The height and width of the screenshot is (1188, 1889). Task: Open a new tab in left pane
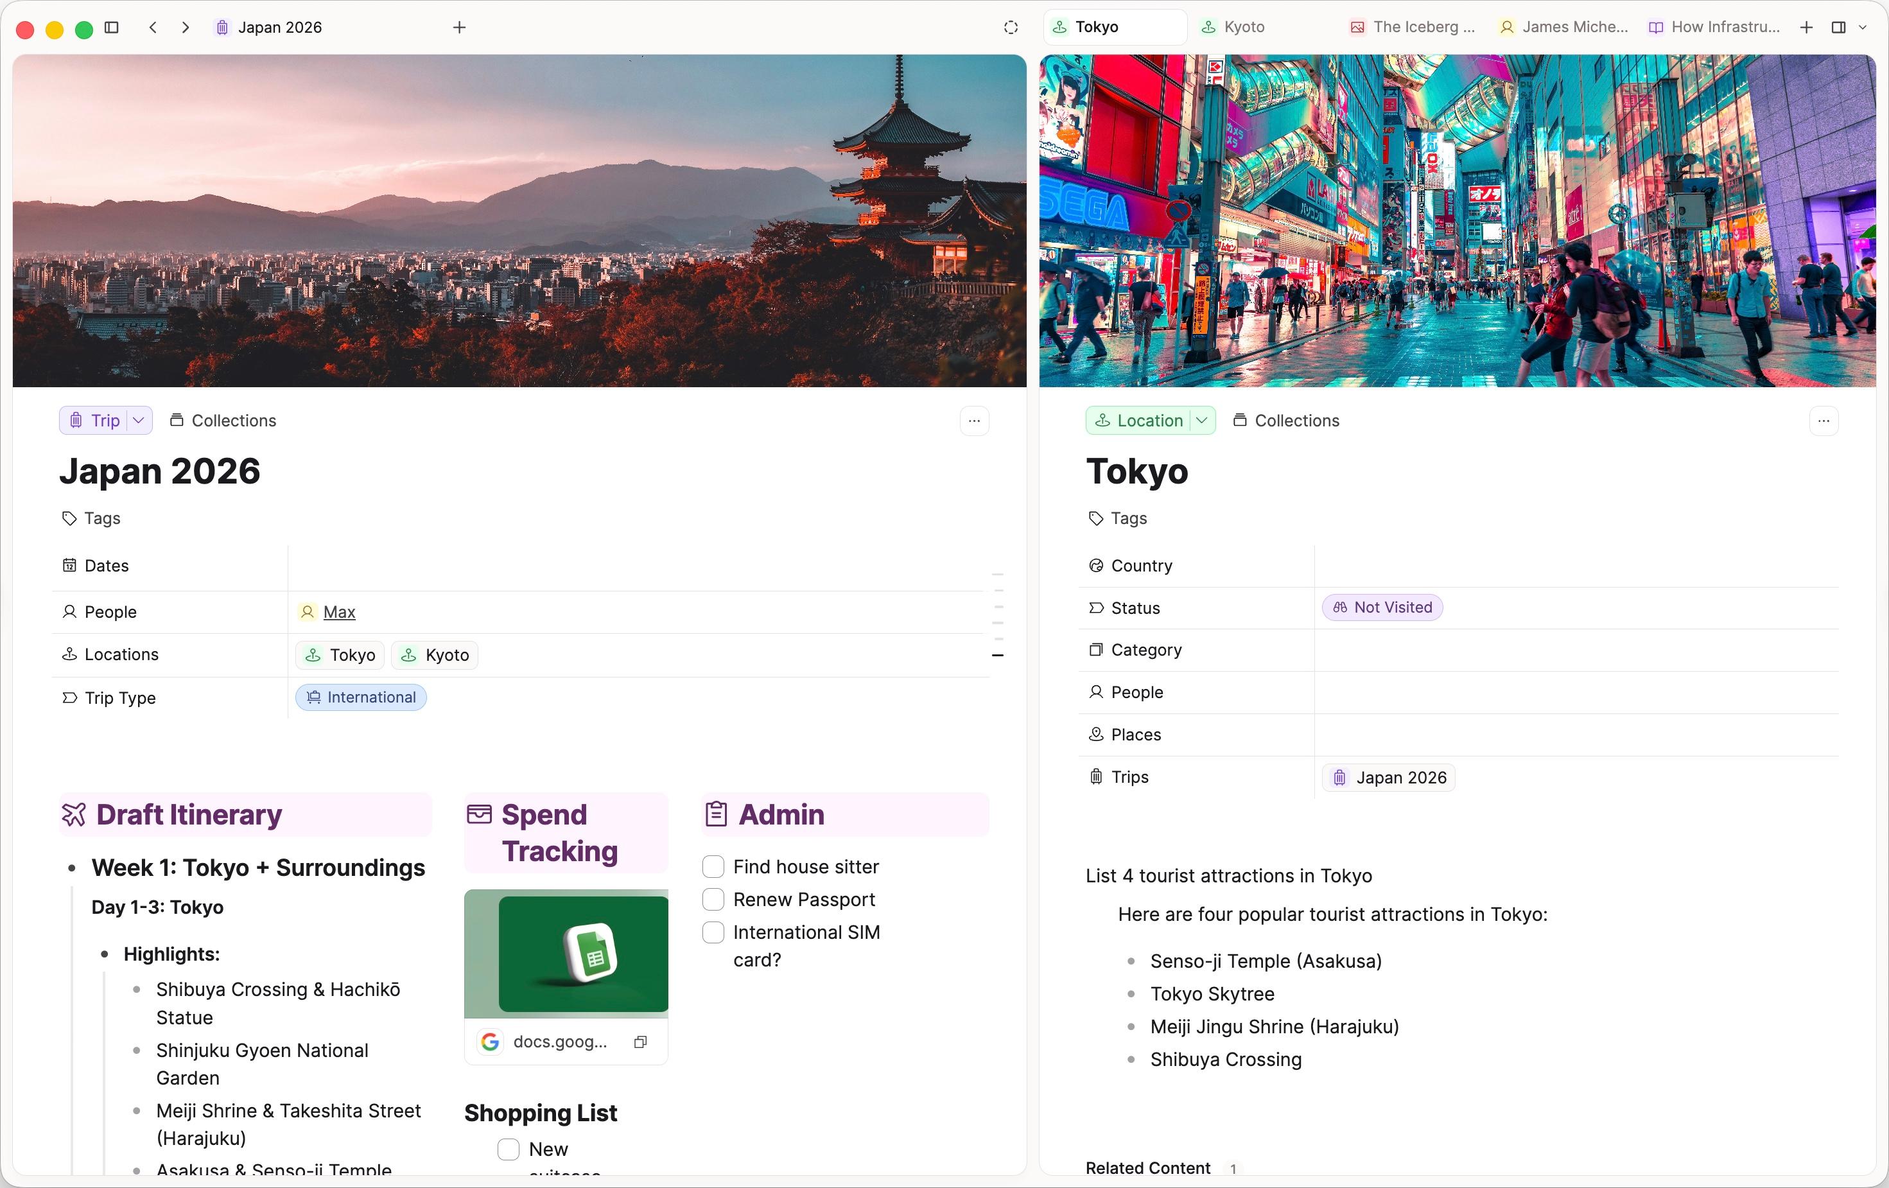[460, 28]
